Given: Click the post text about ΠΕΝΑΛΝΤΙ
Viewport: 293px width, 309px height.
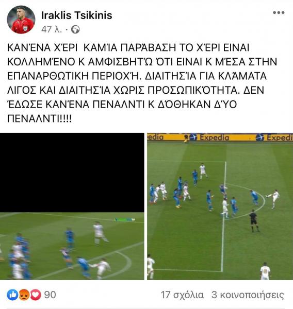Looking at the screenshot, I should (x=142, y=83).
